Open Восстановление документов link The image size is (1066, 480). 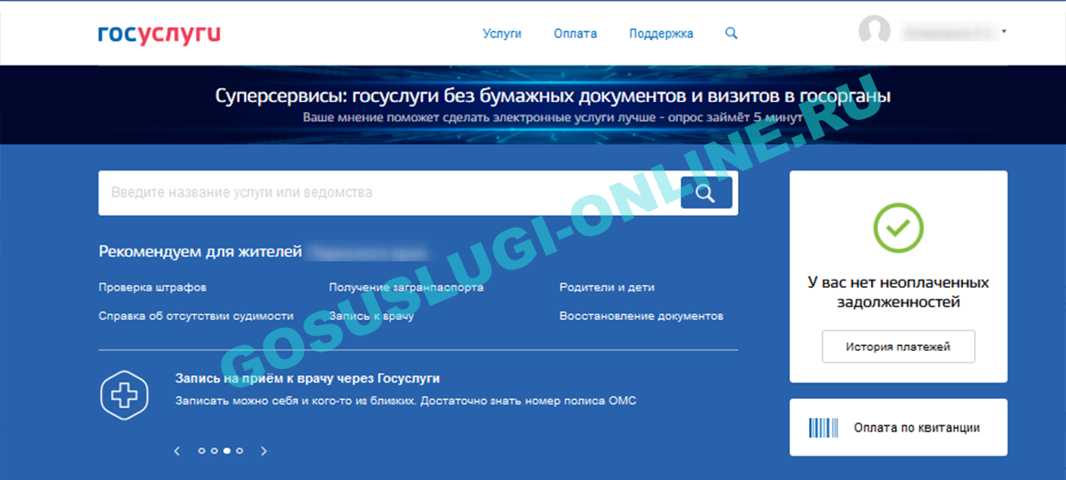641,316
